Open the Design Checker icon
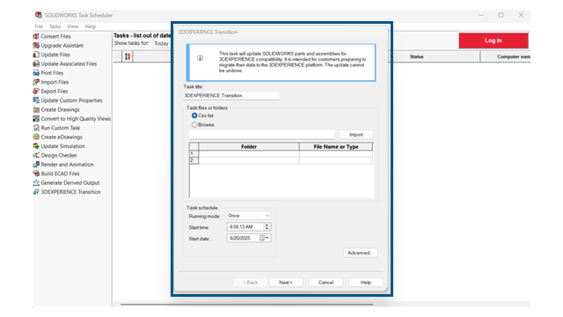The image size is (563, 317). pos(36,155)
